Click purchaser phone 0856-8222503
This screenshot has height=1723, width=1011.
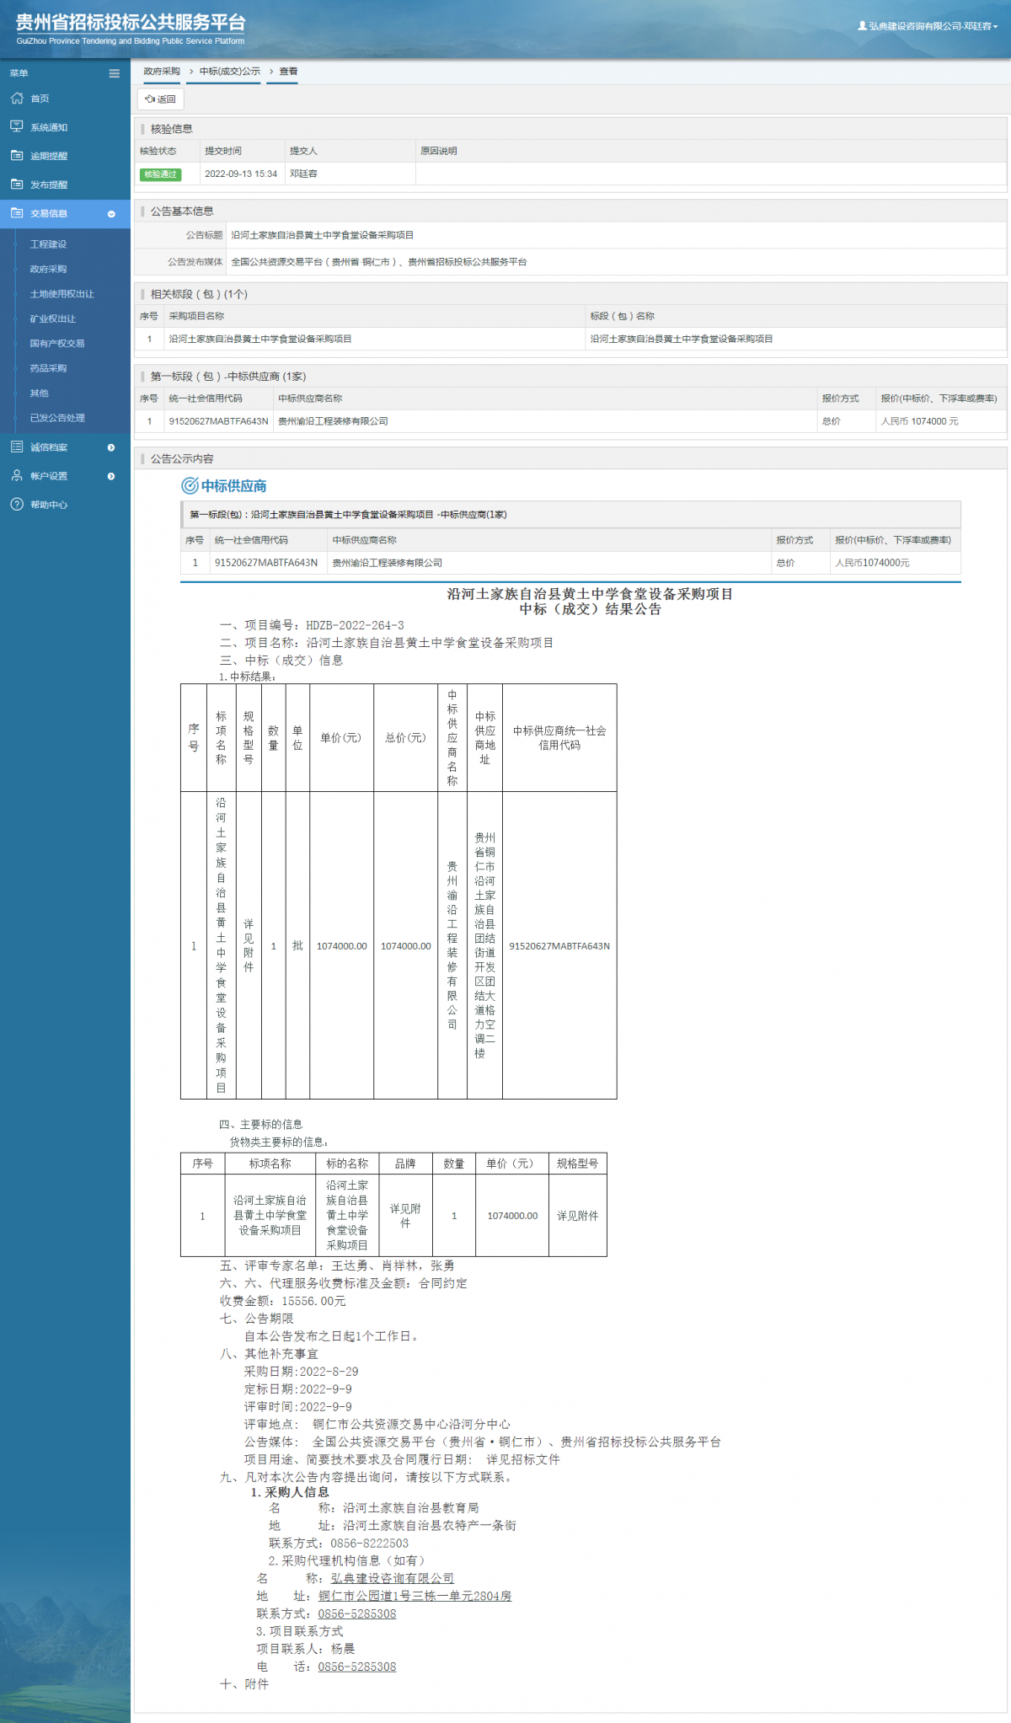pos(369,1543)
